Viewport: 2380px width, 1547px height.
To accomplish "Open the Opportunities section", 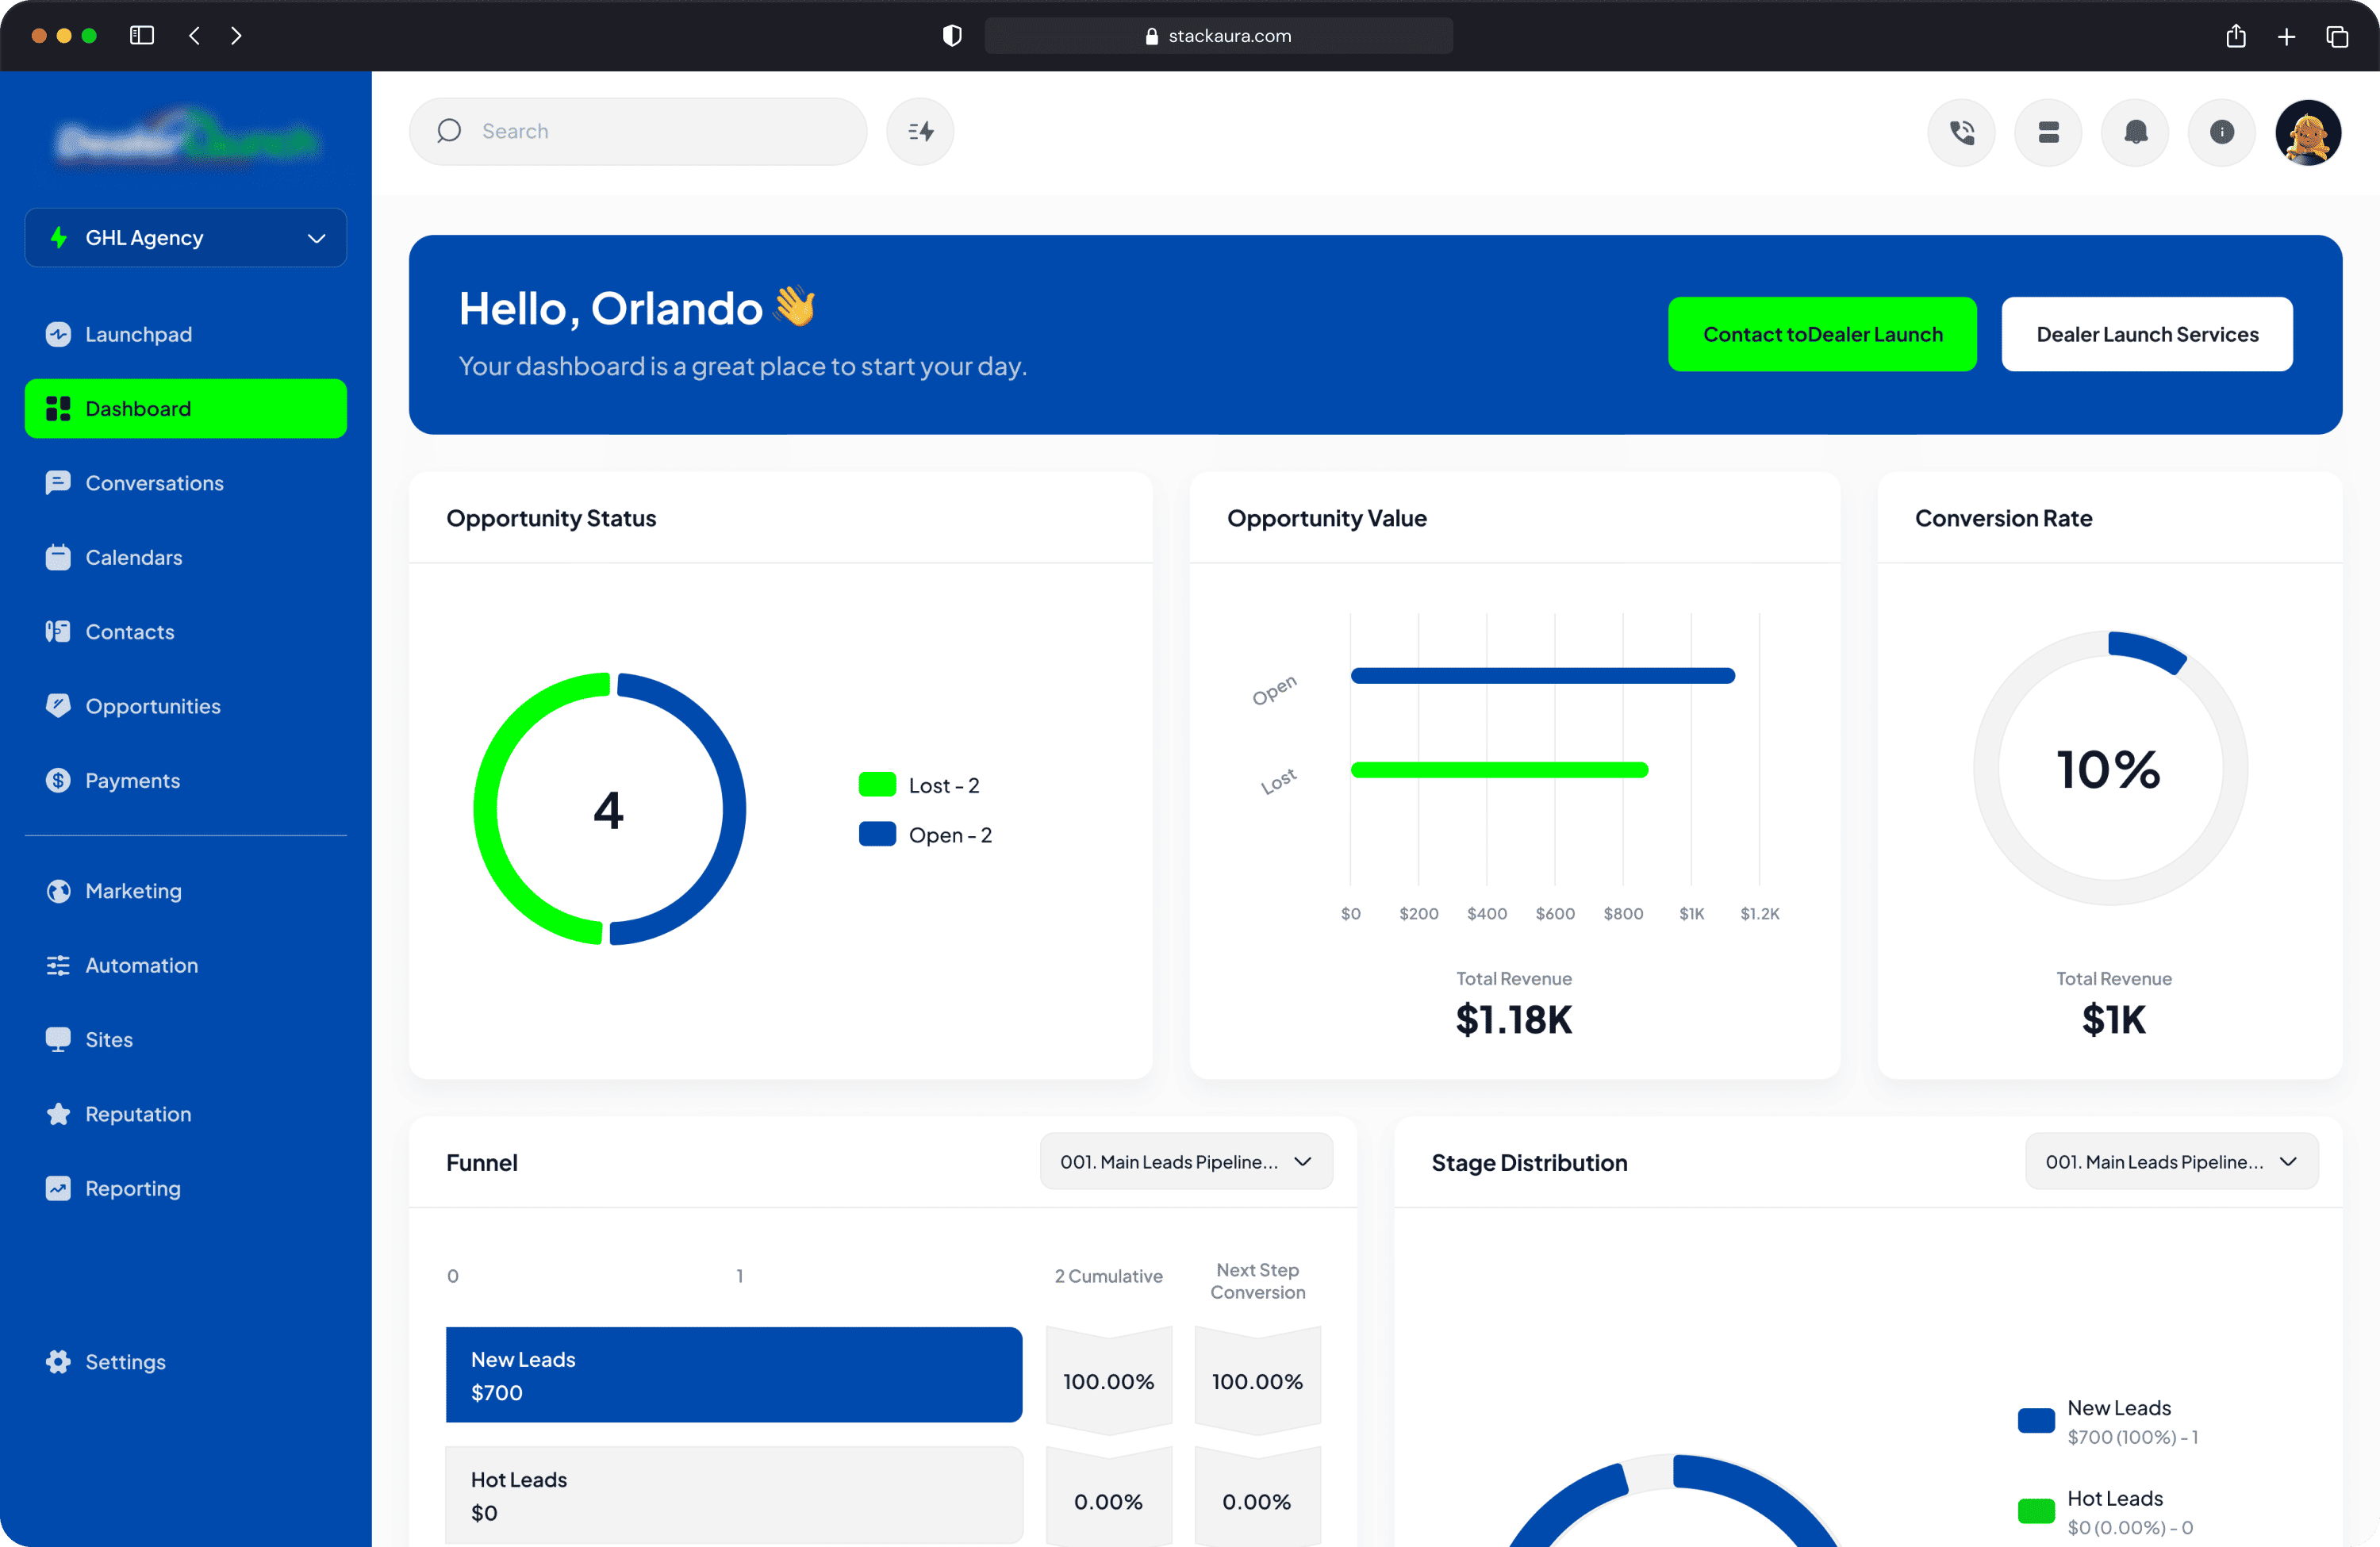I will pyautogui.click(x=153, y=705).
